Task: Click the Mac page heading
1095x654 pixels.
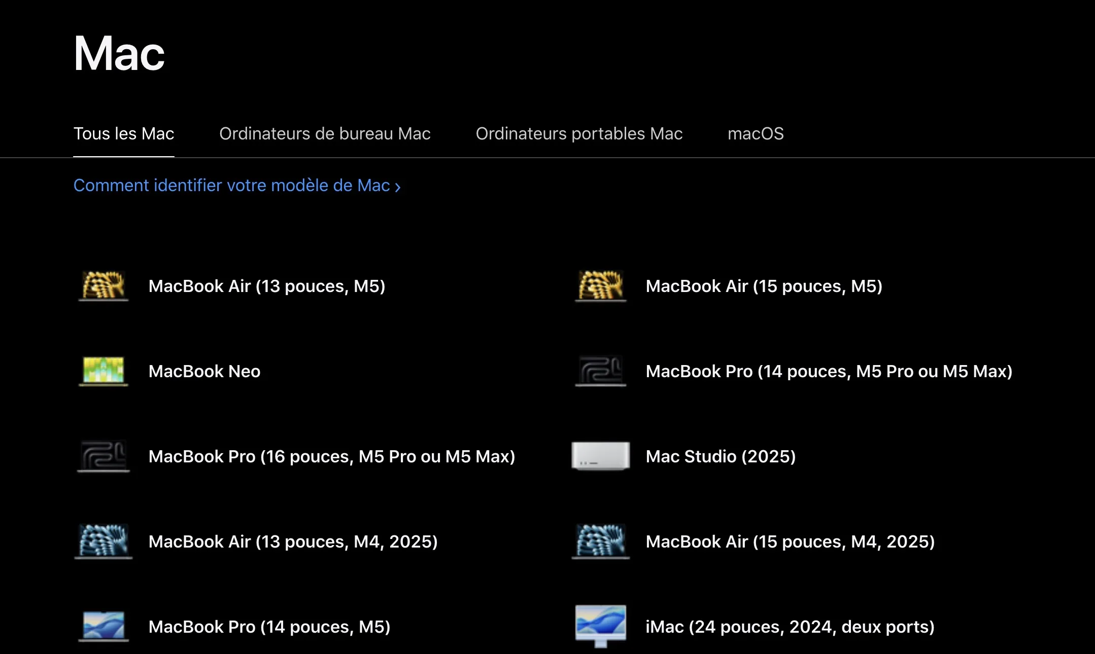Action: click(x=119, y=52)
